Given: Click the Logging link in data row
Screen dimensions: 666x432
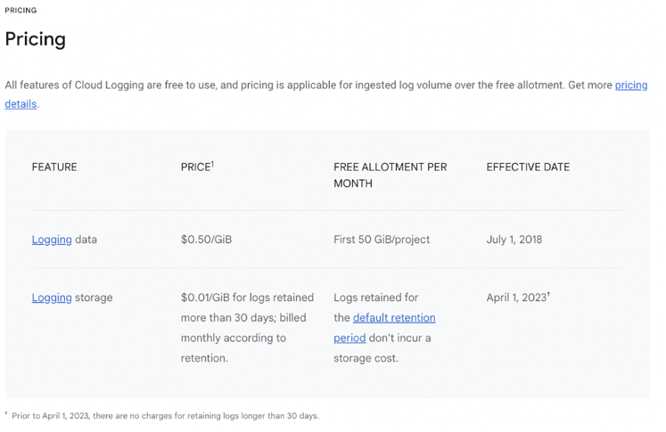Looking at the screenshot, I should (x=52, y=240).
